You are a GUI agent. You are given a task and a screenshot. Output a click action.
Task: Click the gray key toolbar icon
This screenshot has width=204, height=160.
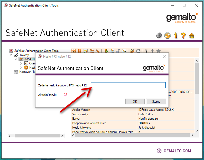click(146, 51)
